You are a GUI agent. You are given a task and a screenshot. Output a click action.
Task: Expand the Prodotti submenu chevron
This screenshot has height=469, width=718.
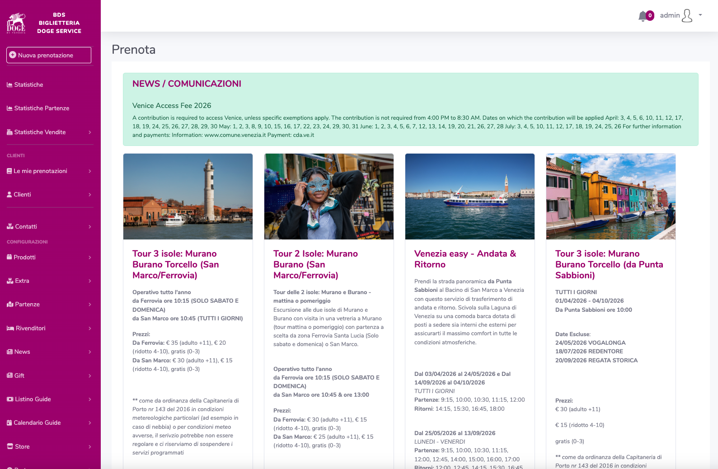point(90,258)
